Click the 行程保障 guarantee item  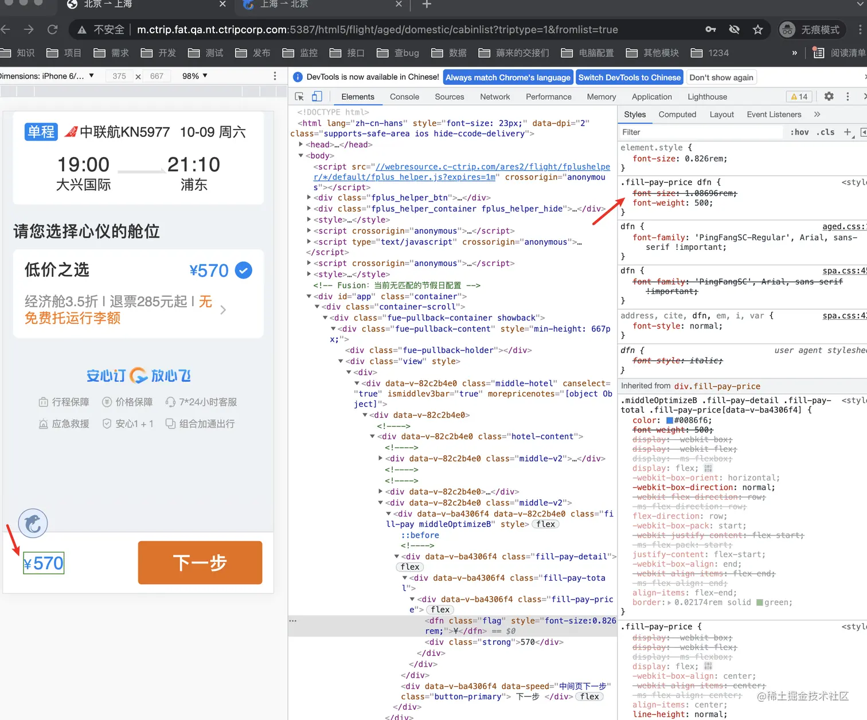pos(64,402)
